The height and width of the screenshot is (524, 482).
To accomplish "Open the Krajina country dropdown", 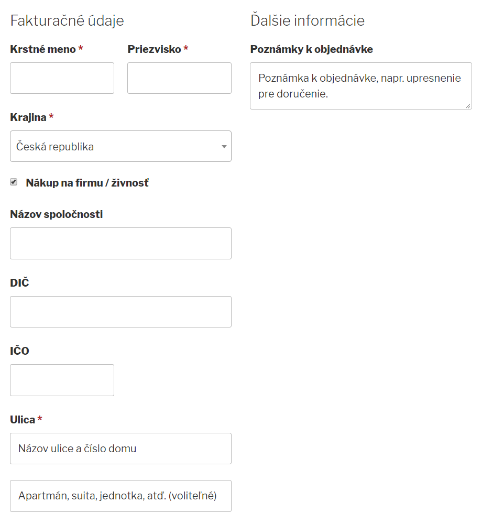I will [x=120, y=146].
